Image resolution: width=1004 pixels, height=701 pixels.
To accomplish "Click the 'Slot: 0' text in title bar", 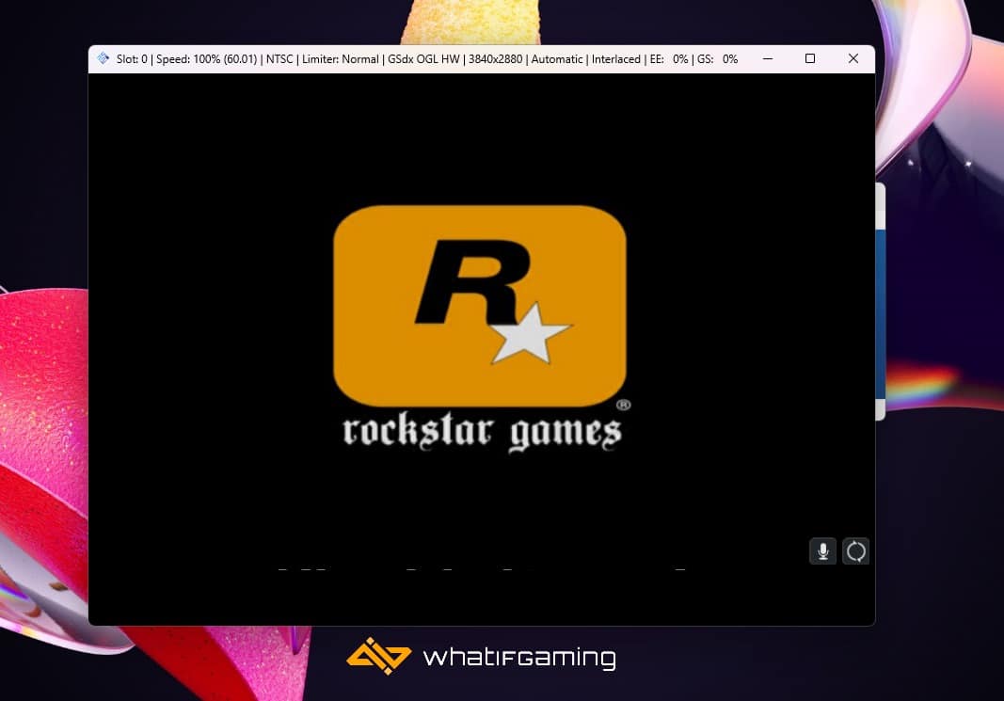I will pos(132,59).
